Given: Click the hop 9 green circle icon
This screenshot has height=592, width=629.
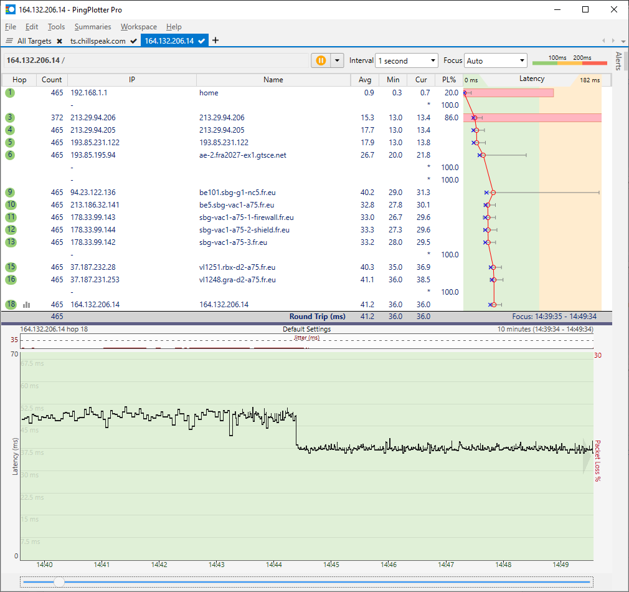Looking at the screenshot, I should click(x=11, y=193).
